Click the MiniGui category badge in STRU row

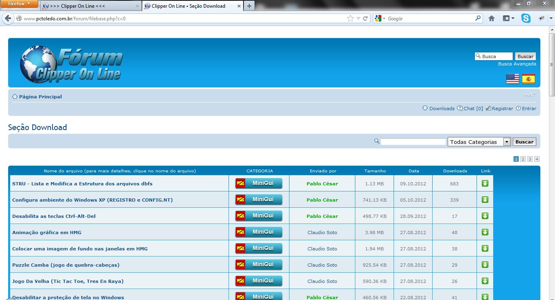click(x=259, y=183)
